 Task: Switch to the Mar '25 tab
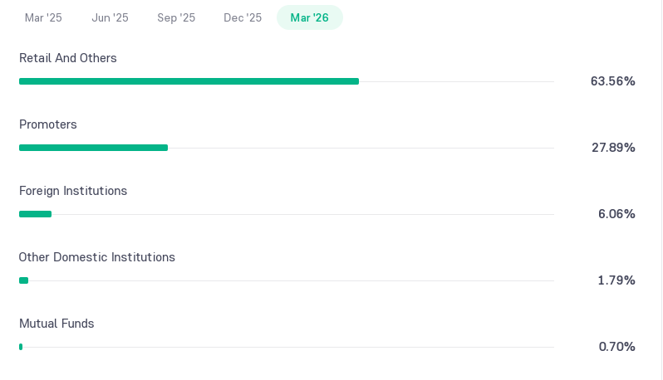coord(43,17)
